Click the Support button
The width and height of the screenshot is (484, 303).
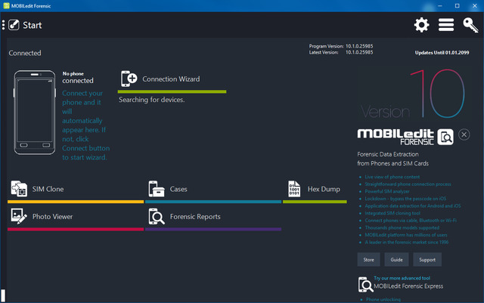427,259
